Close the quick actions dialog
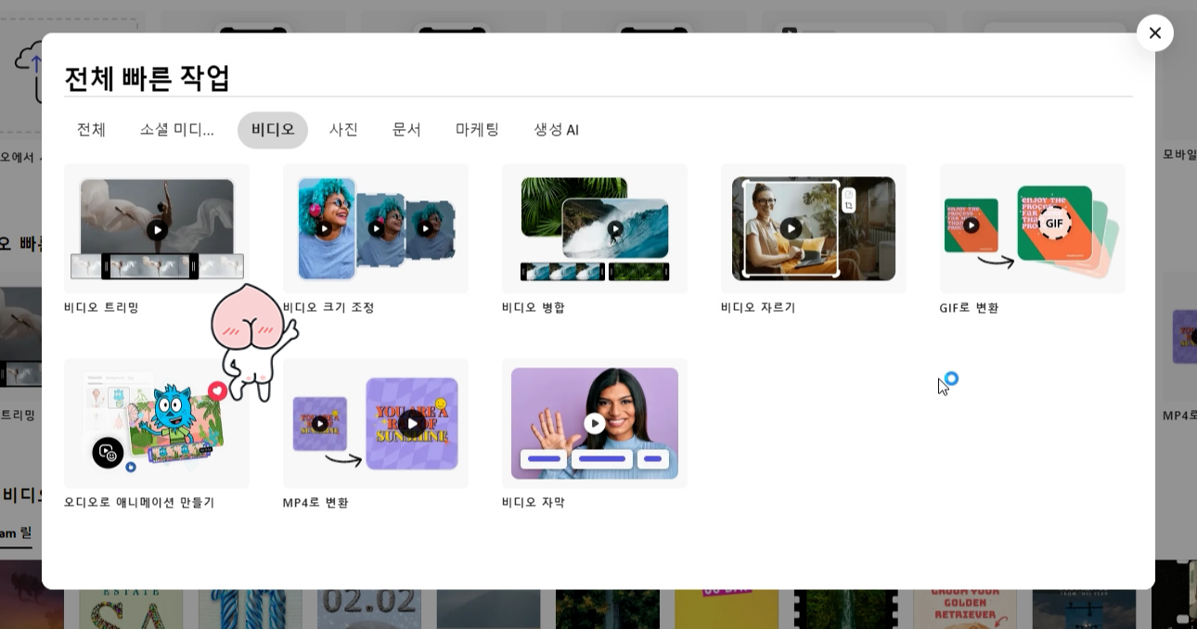Screen dimensions: 1197x629 (x=1155, y=33)
